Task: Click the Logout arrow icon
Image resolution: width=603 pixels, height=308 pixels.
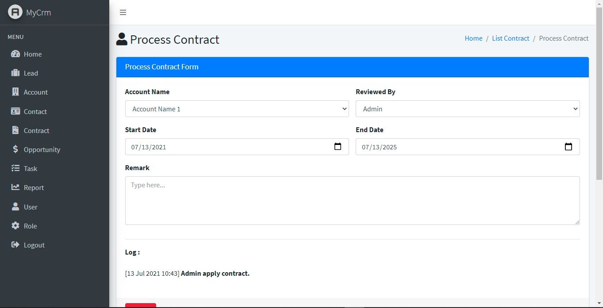Action: (15, 245)
